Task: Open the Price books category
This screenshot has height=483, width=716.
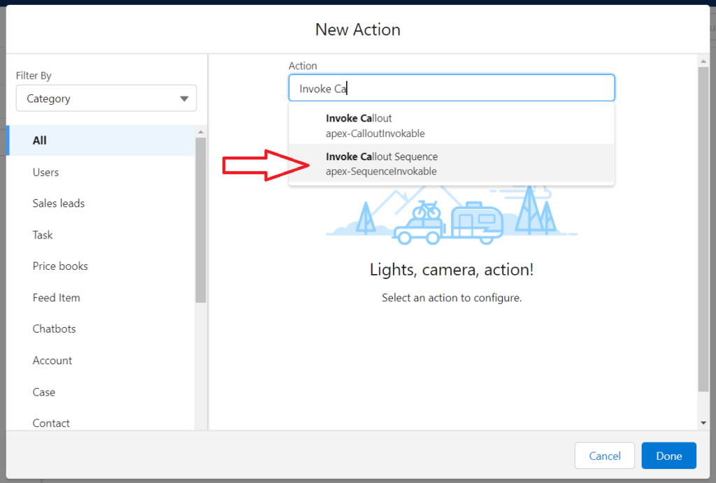Action: pos(60,266)
